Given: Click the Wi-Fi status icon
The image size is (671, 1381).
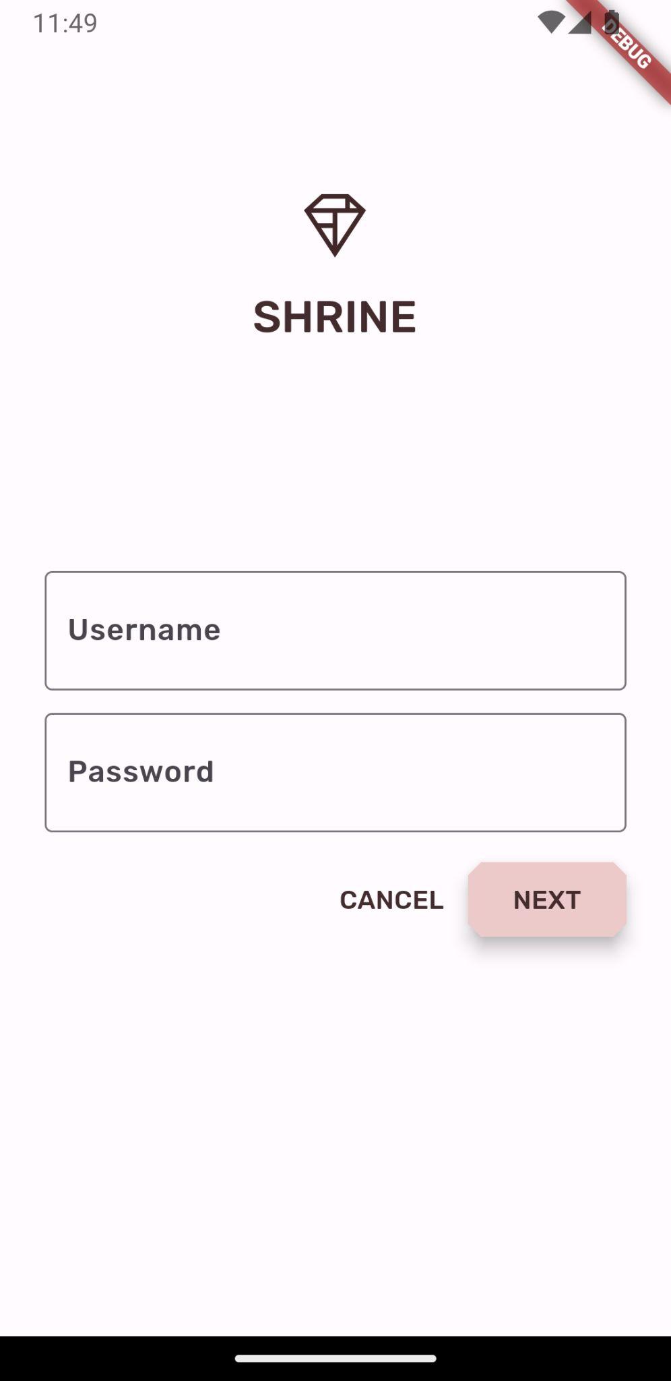Looking at the screenshot, I should (551, 22).
